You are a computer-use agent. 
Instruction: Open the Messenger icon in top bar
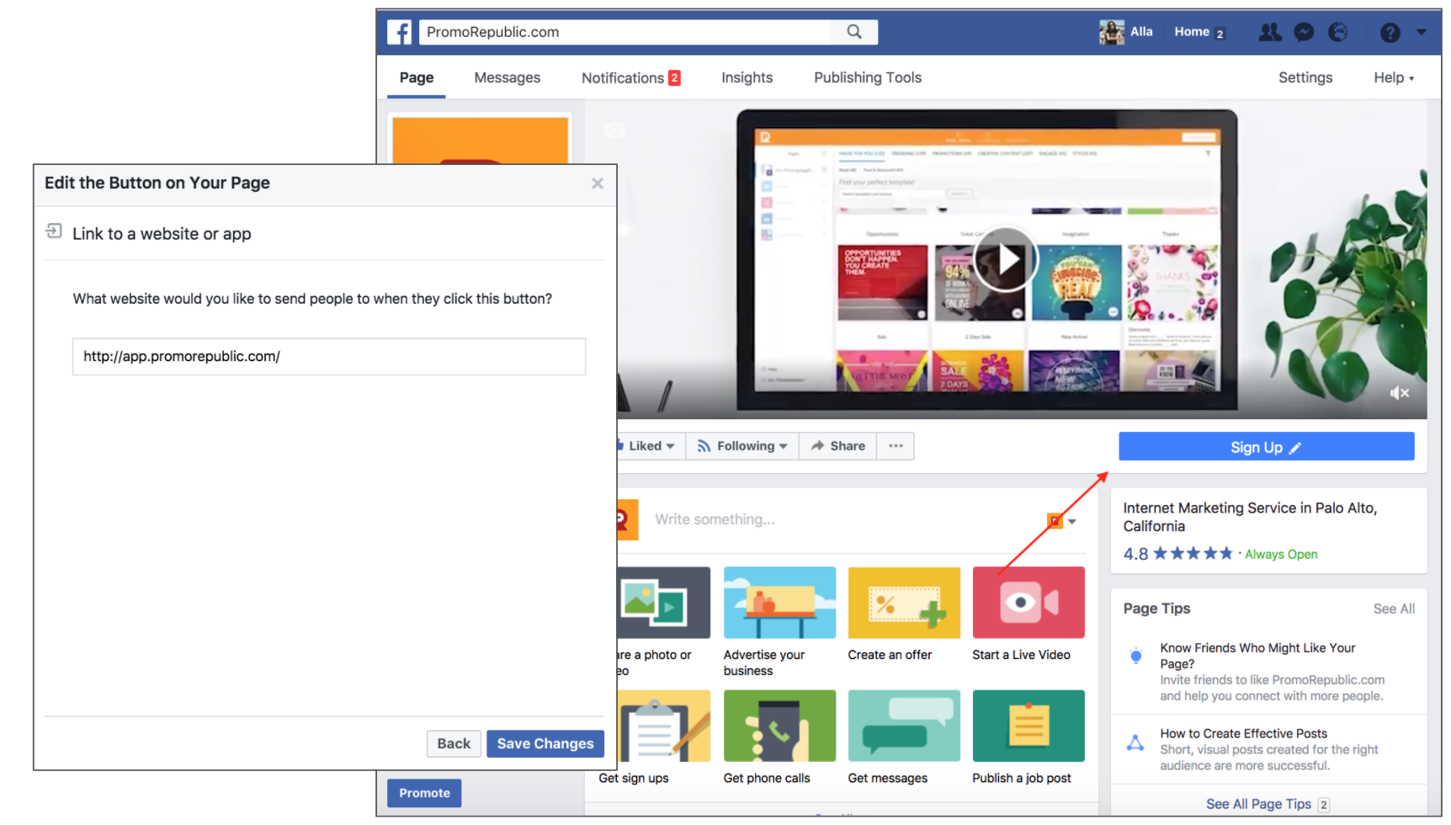pos(1304,32)
